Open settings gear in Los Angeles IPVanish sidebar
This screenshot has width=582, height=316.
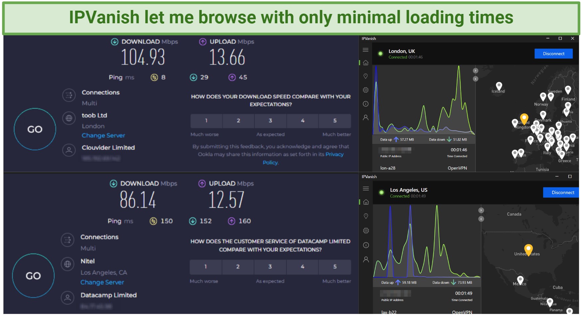[366, 231]
